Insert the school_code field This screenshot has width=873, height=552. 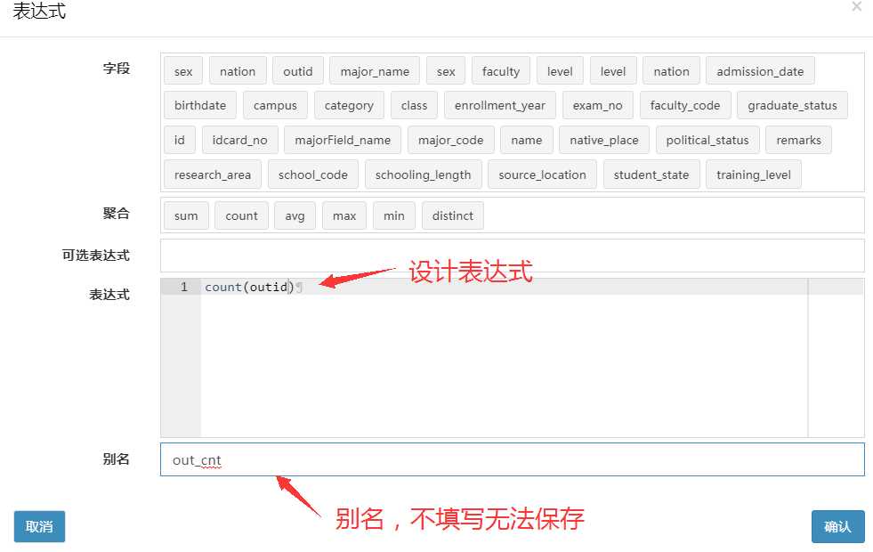pyautogui.click(x=313, y=175)
